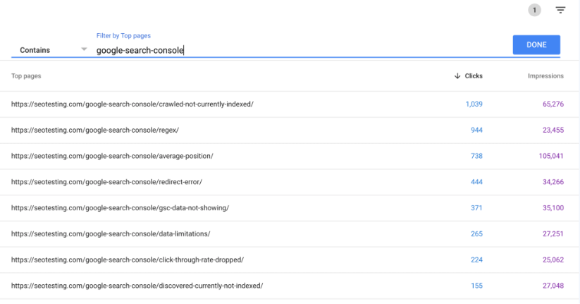Click the 35,100 impressions value
580x304 pixels.
(x=553, y=208)
